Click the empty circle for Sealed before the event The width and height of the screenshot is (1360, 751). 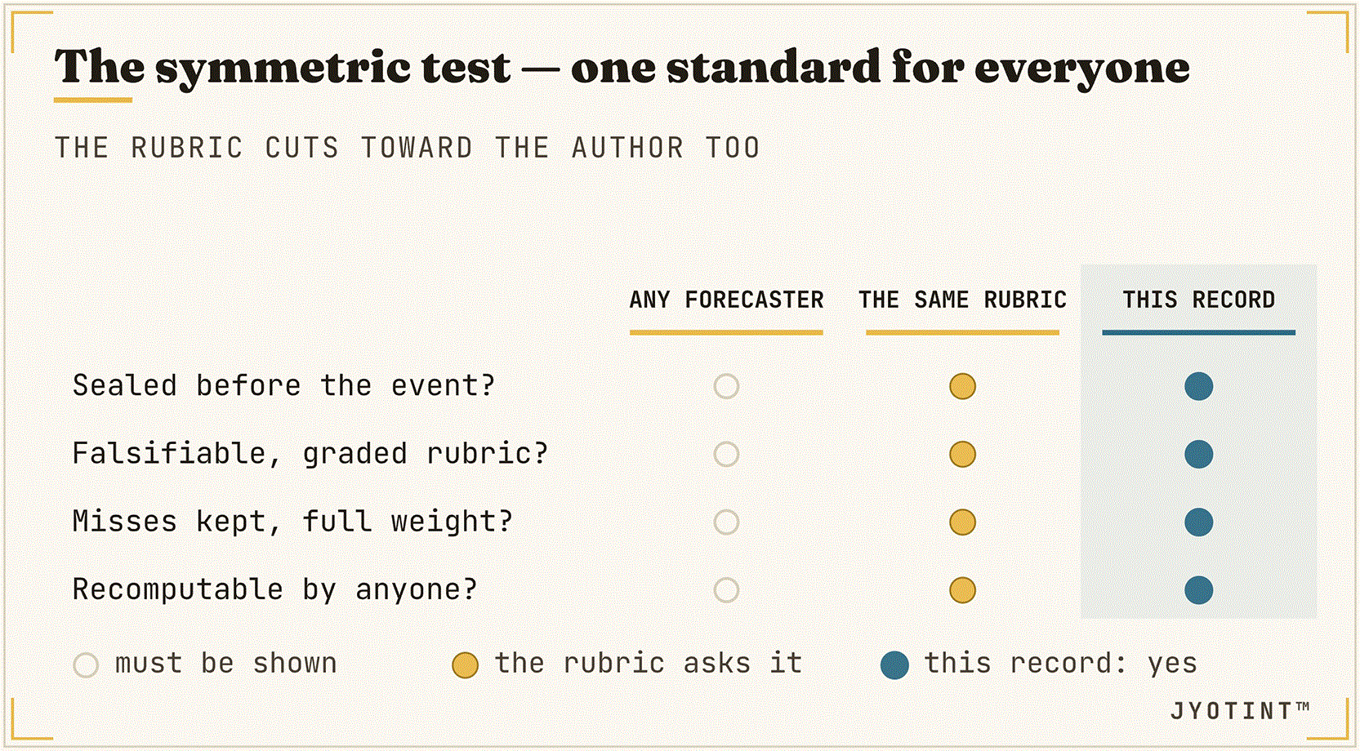[x=726, y=386]
